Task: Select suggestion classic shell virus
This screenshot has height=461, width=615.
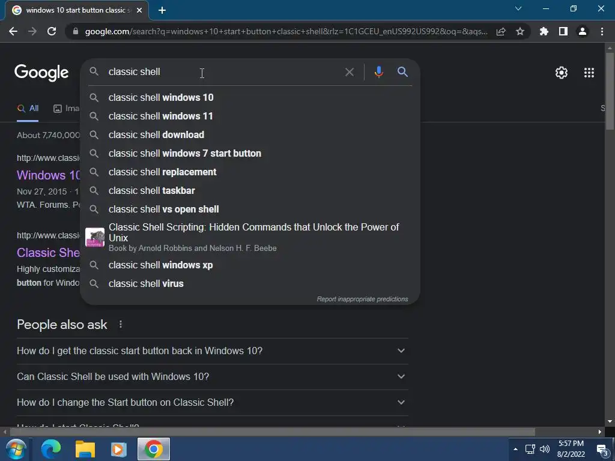Action: pyautogui.click(x=250, y=283)
